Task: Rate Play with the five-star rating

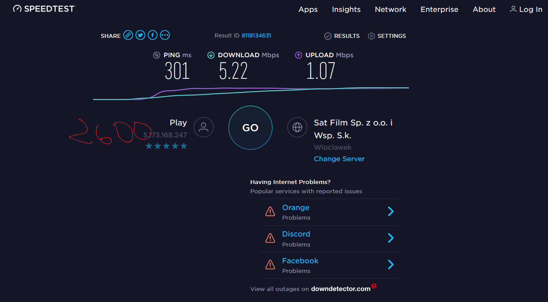Action: coord(166,146)
